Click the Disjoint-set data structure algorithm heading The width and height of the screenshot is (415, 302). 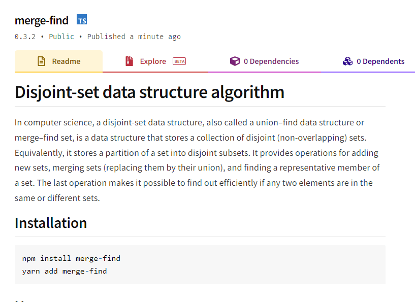click(x=149, y=92)
